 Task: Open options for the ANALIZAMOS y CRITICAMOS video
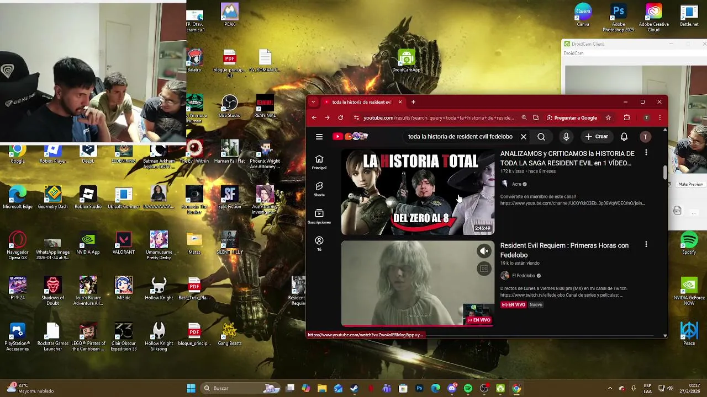(646, 152)
